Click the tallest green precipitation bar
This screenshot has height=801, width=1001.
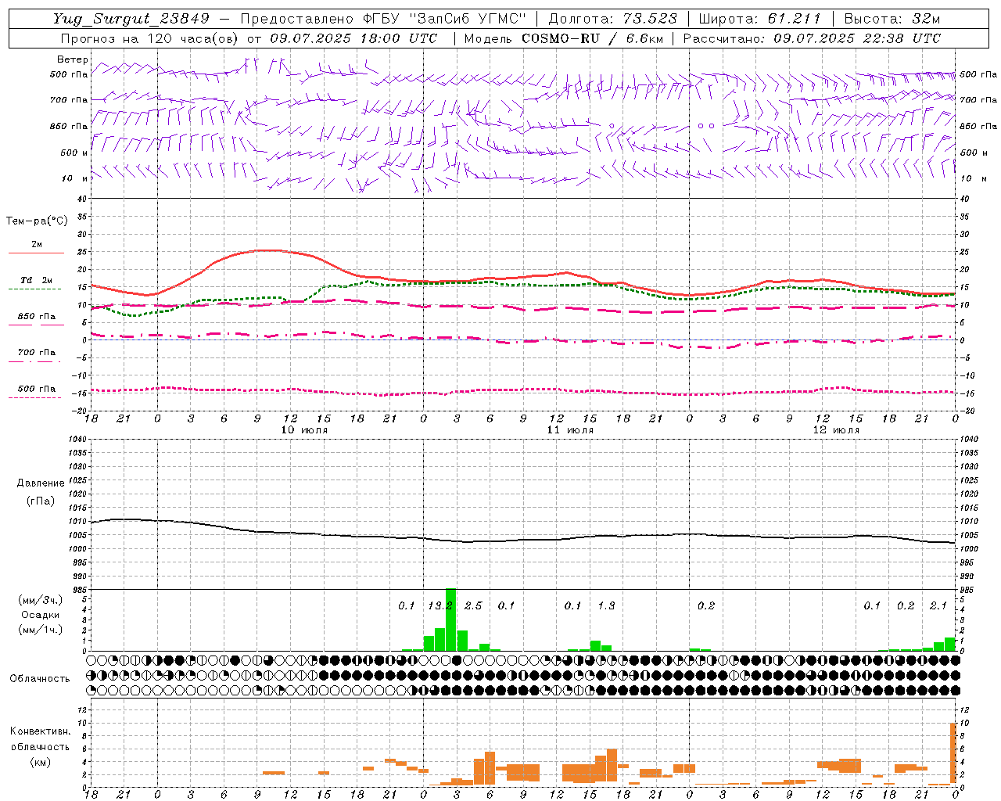(450, 620)
